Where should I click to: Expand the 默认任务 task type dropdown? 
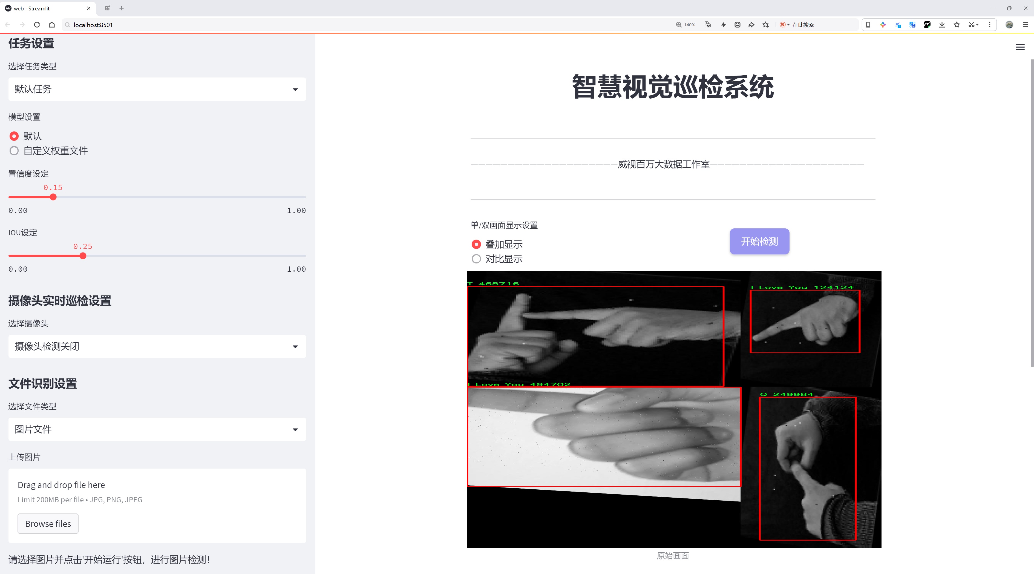tap(157, 89)
